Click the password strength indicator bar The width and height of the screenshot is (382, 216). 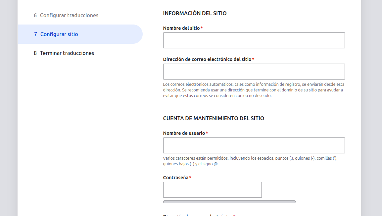pyautogui.click(x=229, y=202)
